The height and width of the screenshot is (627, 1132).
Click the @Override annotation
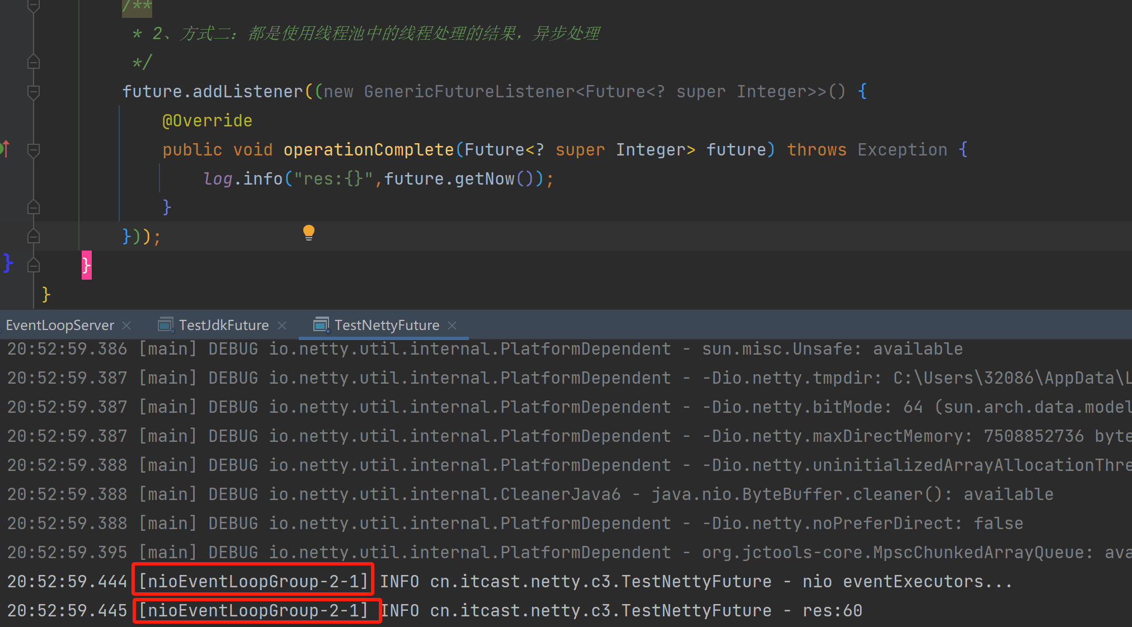pyautogui.click(x=207, y=121)
